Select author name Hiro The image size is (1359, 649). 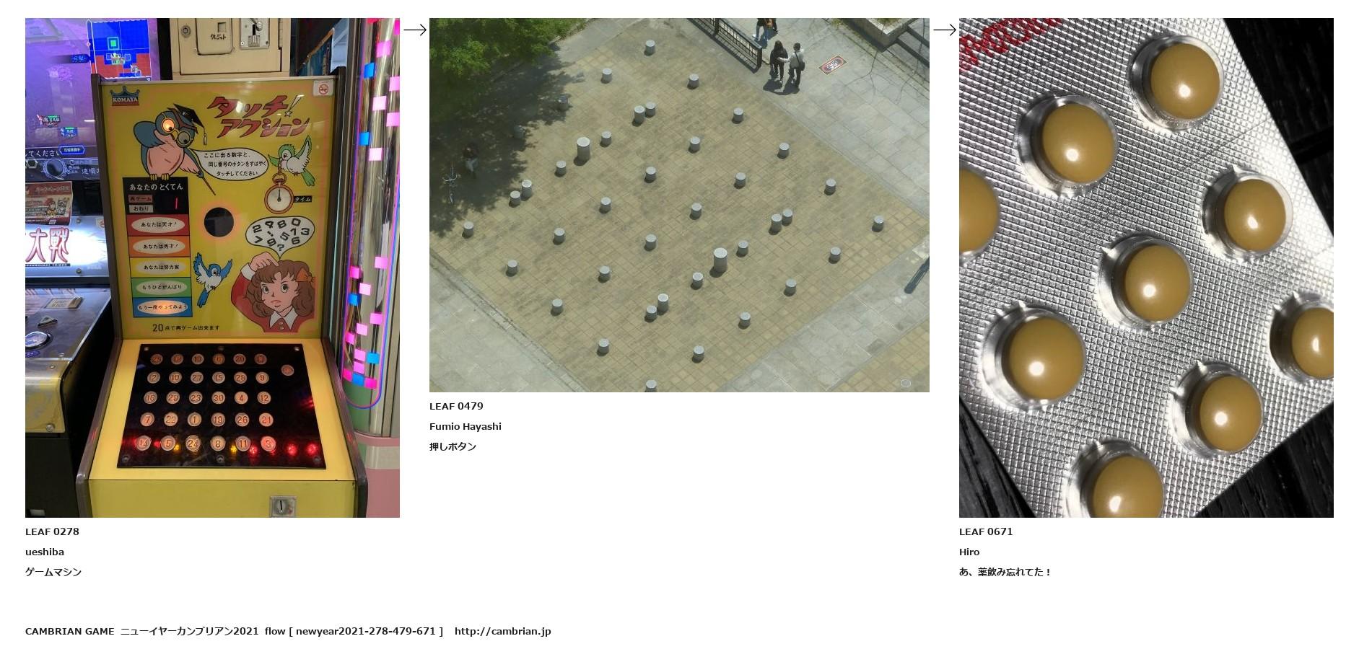click(969, 552)
